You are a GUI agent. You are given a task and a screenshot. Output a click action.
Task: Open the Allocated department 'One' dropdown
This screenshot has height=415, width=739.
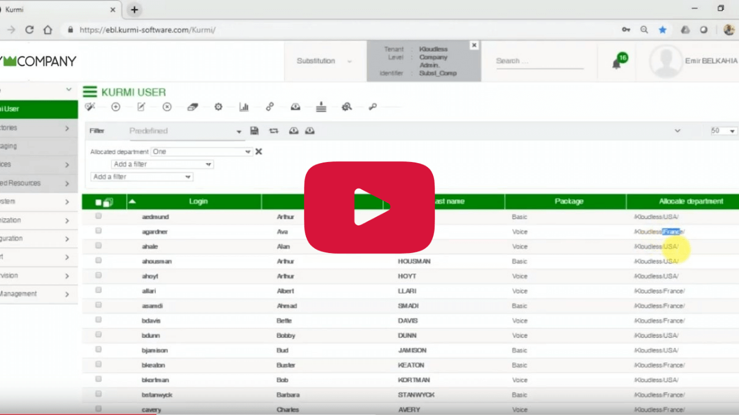click(201, 152)
